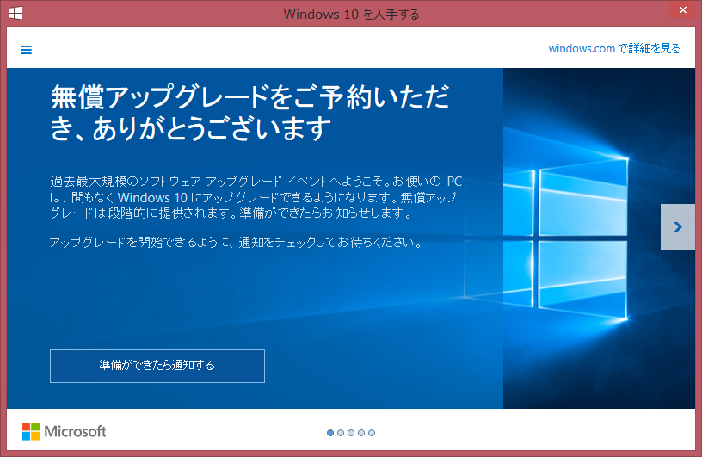Click the 無償アップグレード heading text
Image resolution: width=702 pixels, height=457 pixels.
pyautogui.click(x=249, y=112)
